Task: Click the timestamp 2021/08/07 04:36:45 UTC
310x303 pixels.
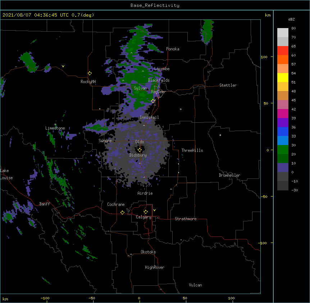Action: coord(36,15)
